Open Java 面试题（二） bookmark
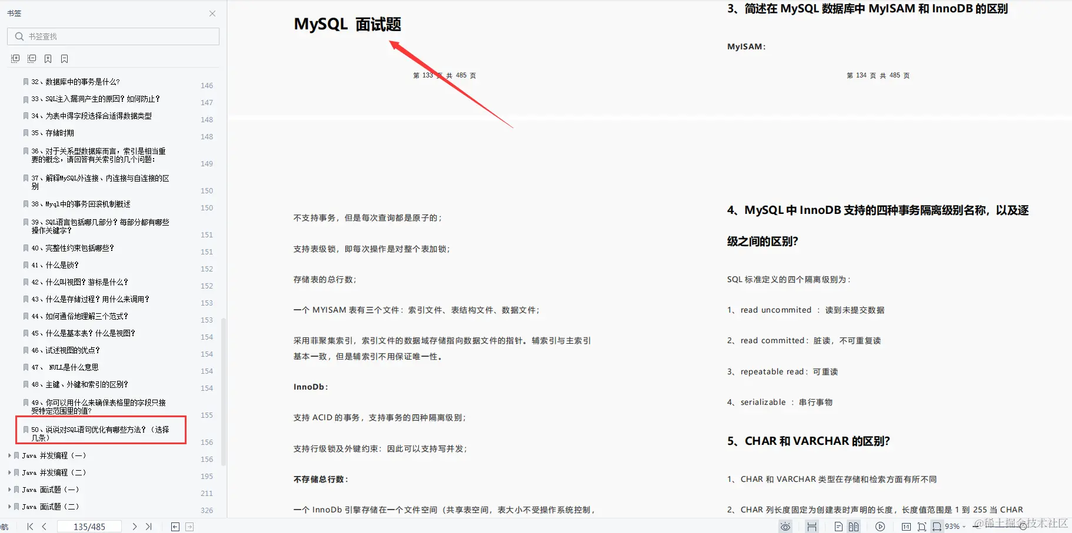This screenshot has height=533, width=1072. (51, 507)
